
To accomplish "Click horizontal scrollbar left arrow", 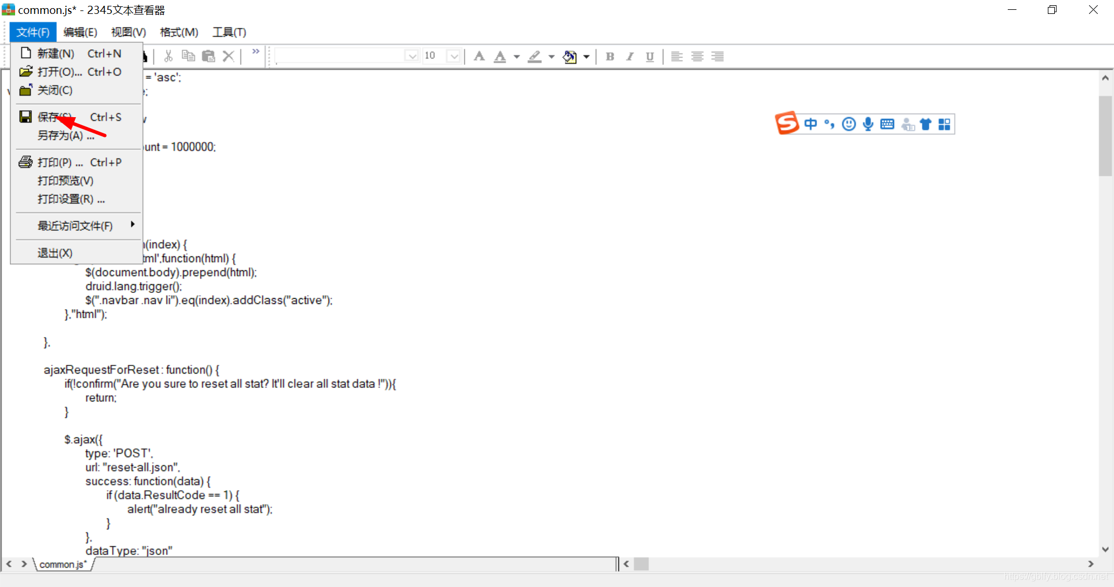I will pyautogui.click(x=626, y=564).
